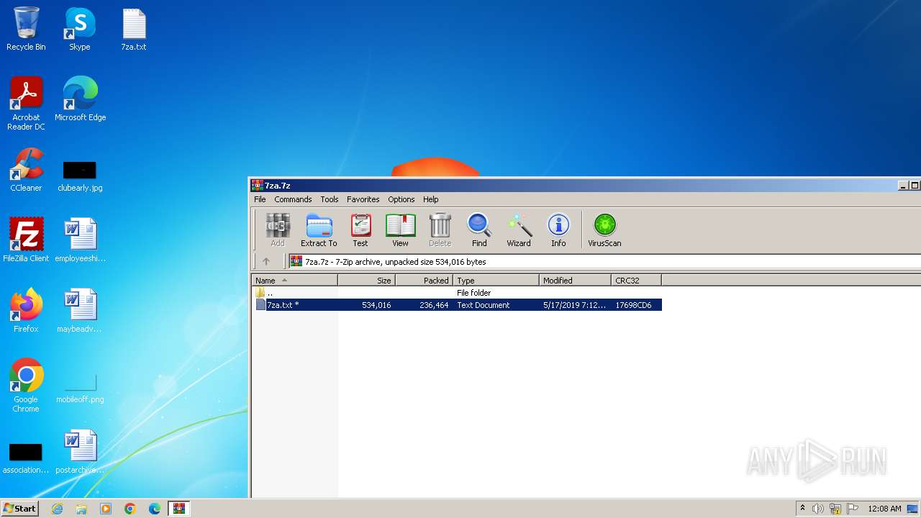This screenshot has width=921, height=518.
Task: Open Action Center flag icon
Action: click(x=853, y=509)
